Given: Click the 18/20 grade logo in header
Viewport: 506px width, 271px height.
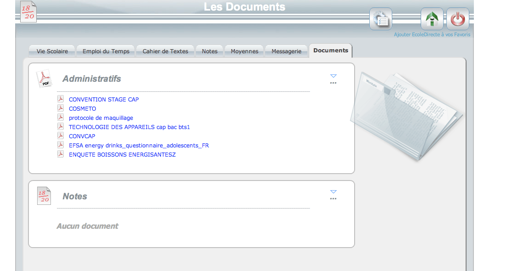Looking at the screenshot, I should pos(28,11).
